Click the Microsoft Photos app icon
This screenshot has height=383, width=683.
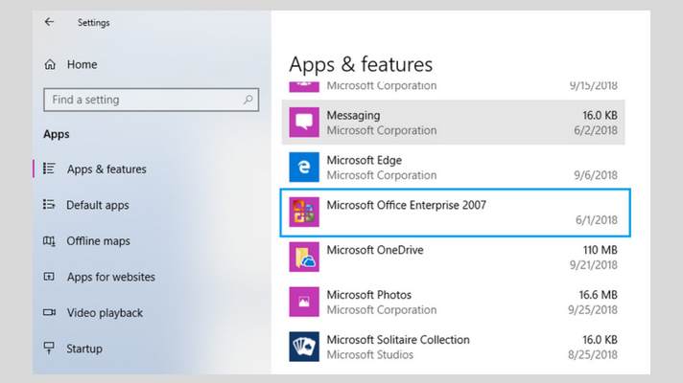tap(304, 302)
